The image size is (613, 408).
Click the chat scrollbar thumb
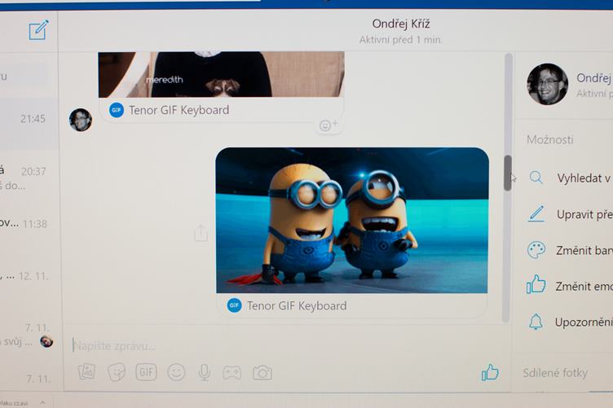(508, 173)
